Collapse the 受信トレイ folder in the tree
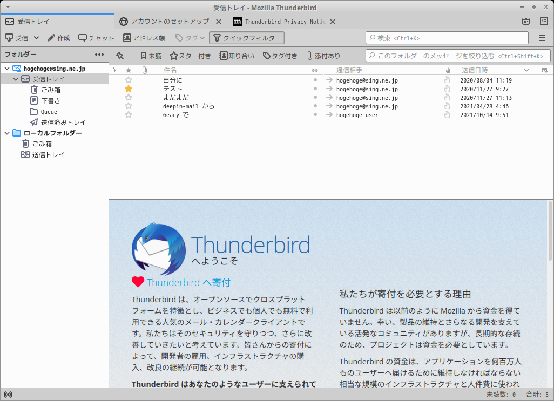The height and width of the screenshot is (401, 554). coord(16,79)
